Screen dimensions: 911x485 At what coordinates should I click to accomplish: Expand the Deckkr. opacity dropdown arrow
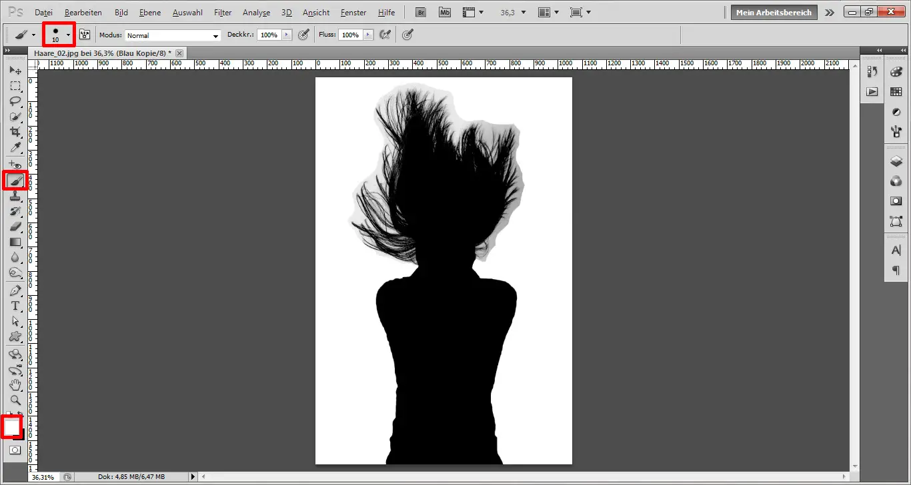tap(288, 35)
